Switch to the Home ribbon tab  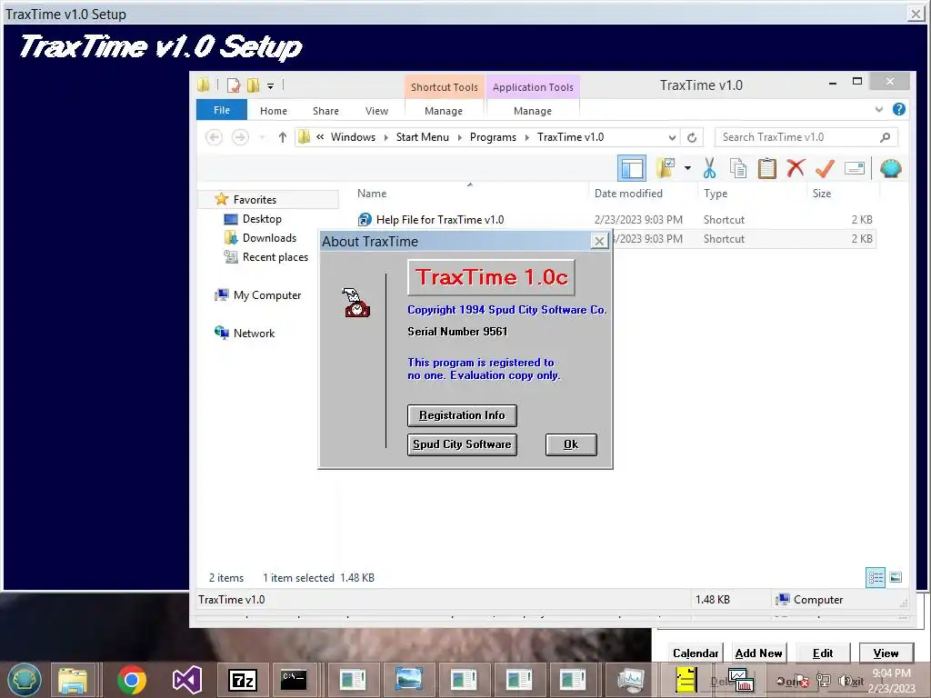pyautogui.click(x=273, y=111)
